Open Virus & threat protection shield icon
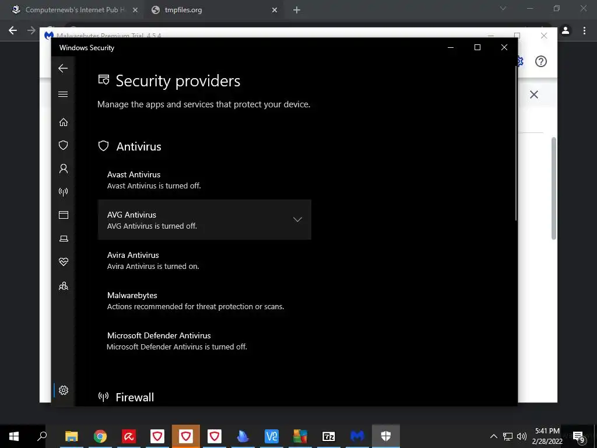The width and height of the screenshot is (597, 448). point(63,145)
